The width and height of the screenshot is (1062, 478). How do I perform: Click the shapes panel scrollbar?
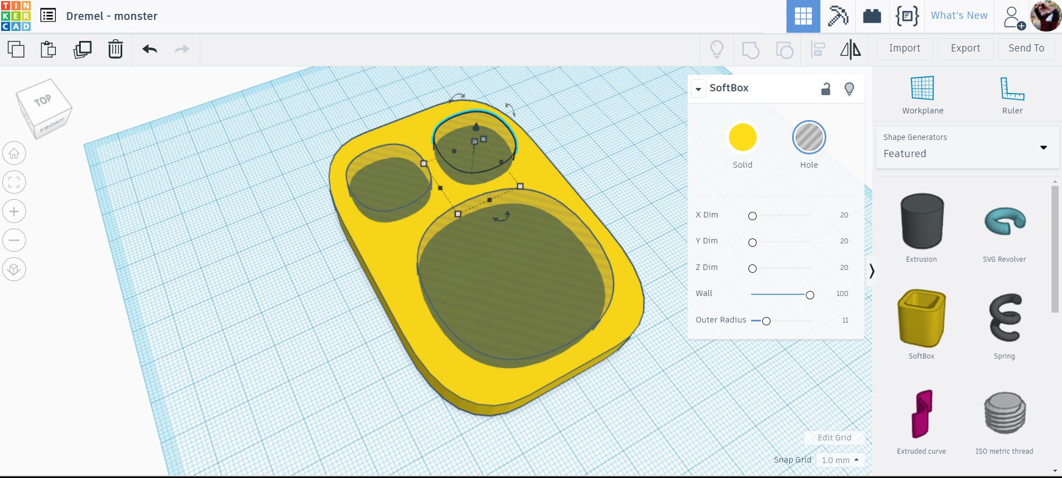coord(1055,249)
